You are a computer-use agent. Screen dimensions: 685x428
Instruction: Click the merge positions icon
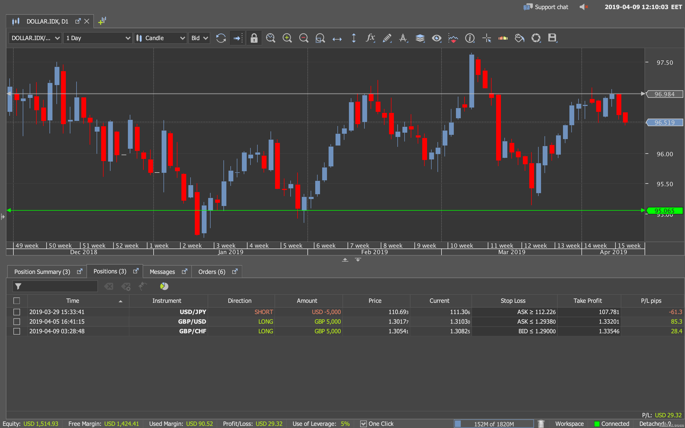143,286
